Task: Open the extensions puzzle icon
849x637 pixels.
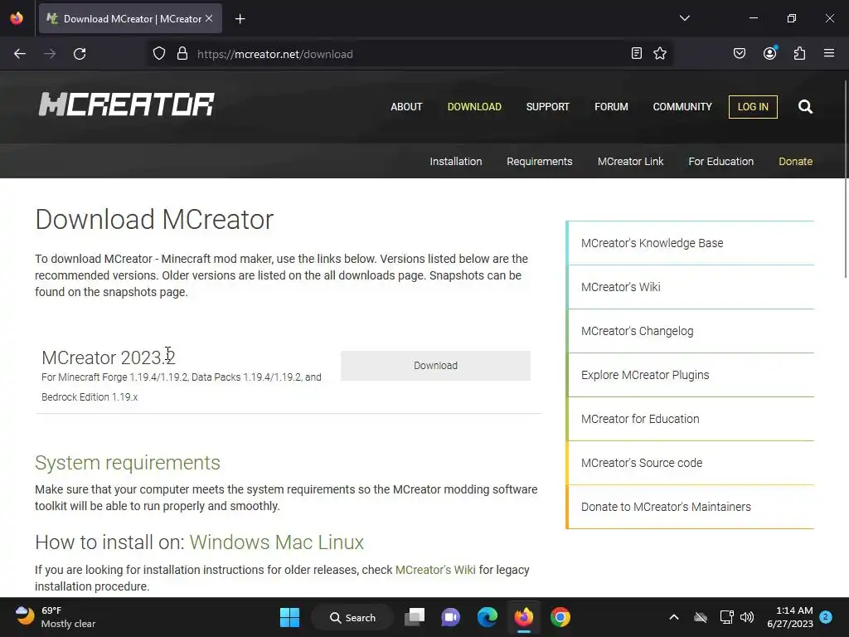Action: click(800, 53)
